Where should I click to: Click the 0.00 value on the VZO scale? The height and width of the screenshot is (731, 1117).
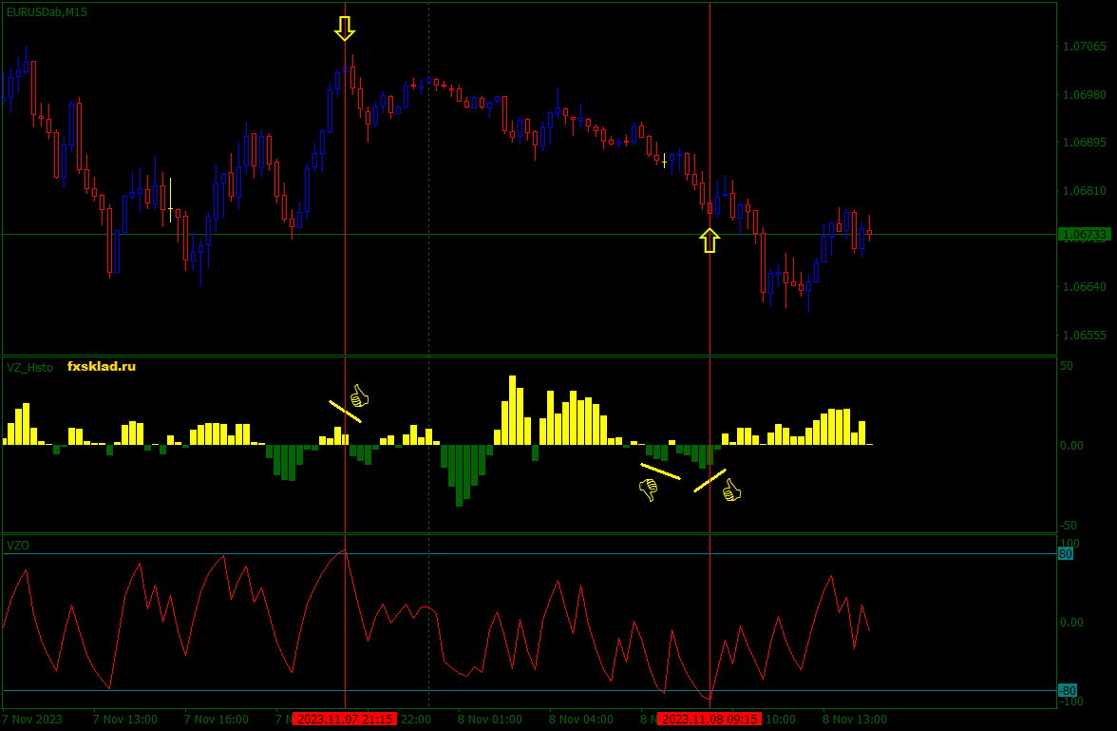pyautogui.click(x=1071, y=623)
